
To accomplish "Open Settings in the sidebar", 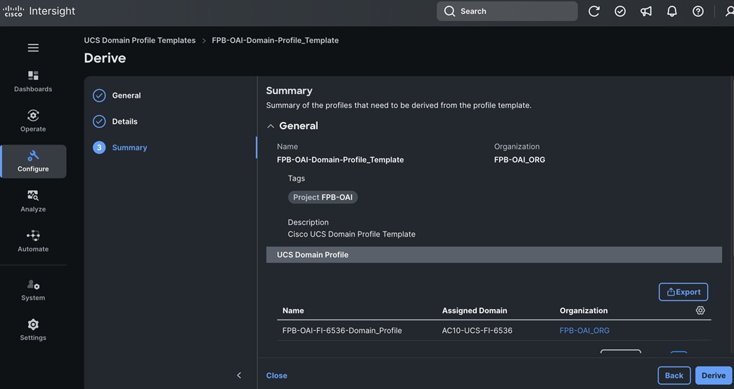I will point(33,329).
